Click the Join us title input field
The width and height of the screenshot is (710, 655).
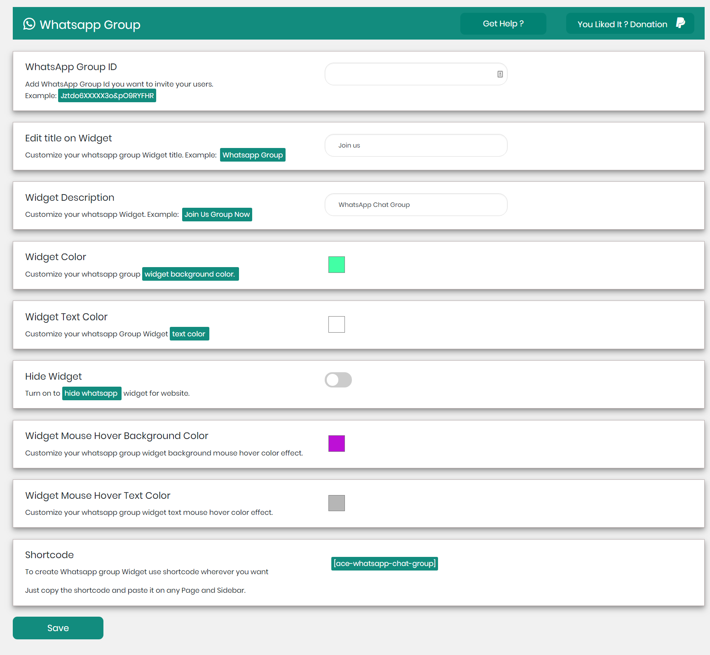point(416,146)
